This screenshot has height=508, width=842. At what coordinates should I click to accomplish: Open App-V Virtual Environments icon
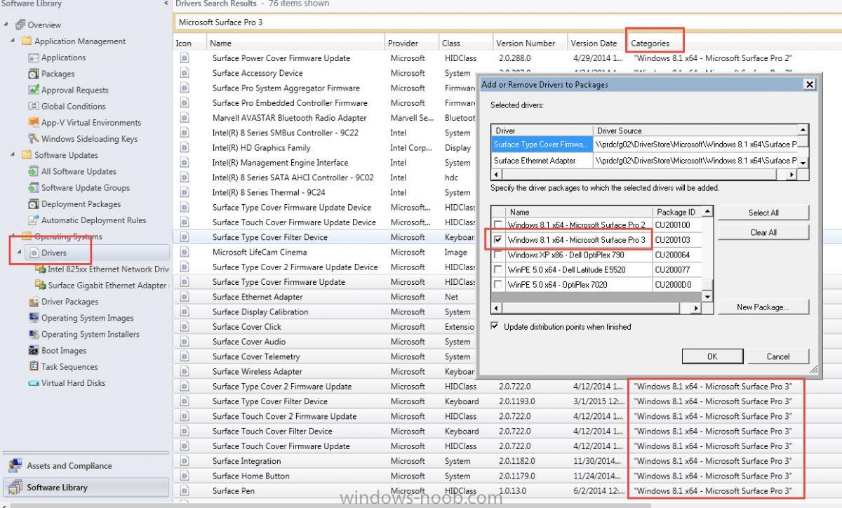pyautogui.click(x=34, y=122)
